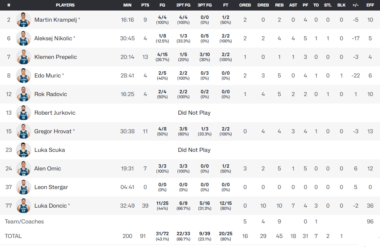The image size is (380, 247).
Task: Open Alen Omic's profile picture
Action: pos(24,169)
